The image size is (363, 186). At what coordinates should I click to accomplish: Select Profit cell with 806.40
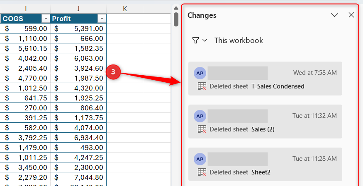tap(78, 108)
